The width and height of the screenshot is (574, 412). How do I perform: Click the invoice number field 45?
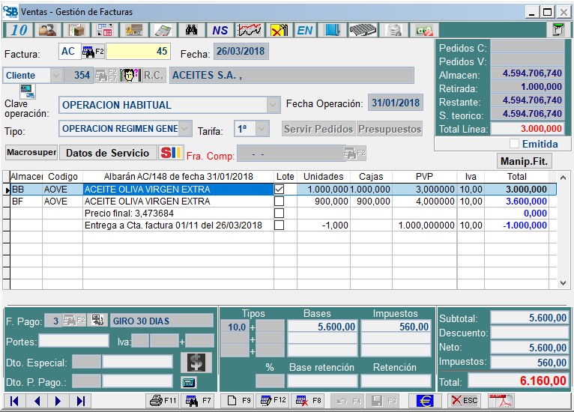(x=138, y=51)
